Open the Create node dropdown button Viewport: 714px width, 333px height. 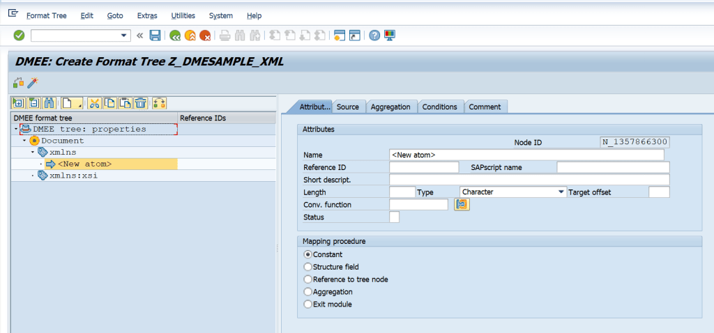[72, 103]
